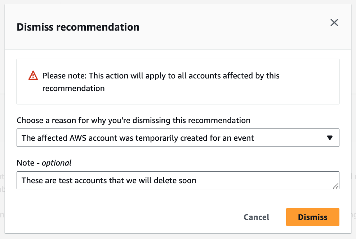Click the reason prompt text above the dropdown

click(x=133, y=120)
